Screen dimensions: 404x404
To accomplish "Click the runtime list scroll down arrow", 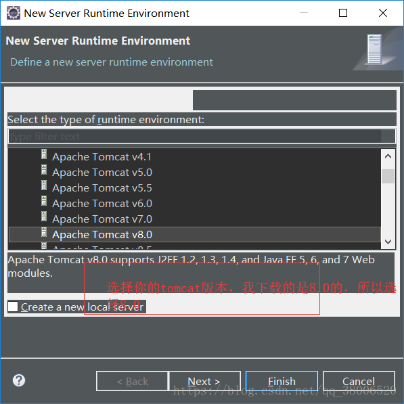I will [x=388, y=242].
